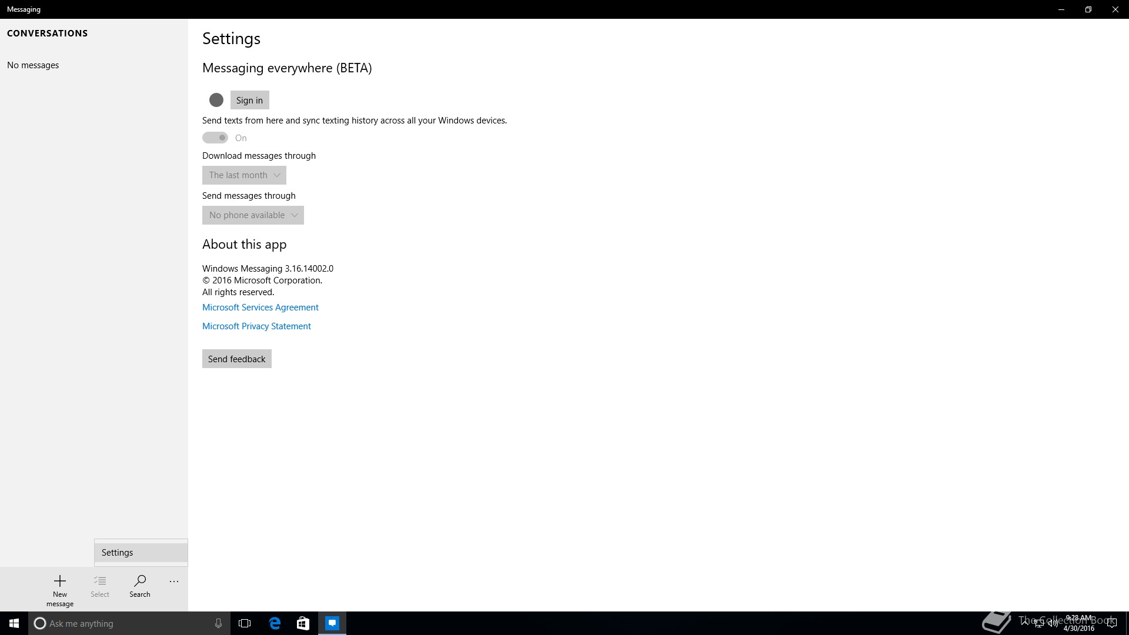Open Search in Messaging
The width and height of the screenshot is (1129, 635).
(140, 586)
